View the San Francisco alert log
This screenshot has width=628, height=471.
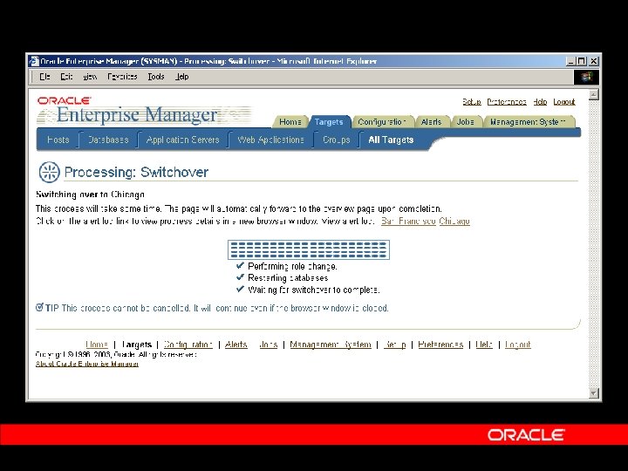pos(408,221)
